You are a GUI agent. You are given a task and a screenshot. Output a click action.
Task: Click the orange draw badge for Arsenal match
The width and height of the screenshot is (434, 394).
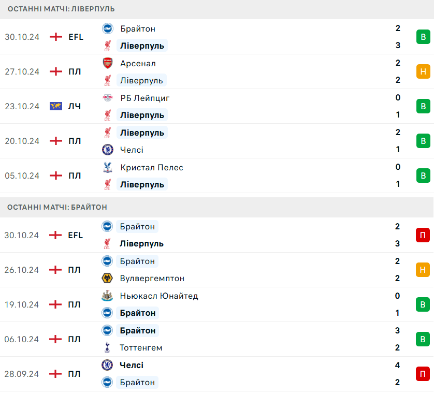[423, 71]
